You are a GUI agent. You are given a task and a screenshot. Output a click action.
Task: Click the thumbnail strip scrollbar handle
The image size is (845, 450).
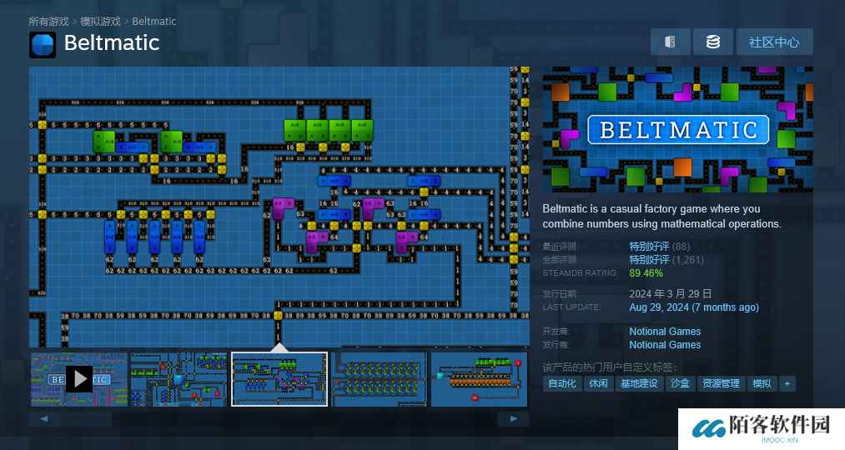tap(87, 419)
